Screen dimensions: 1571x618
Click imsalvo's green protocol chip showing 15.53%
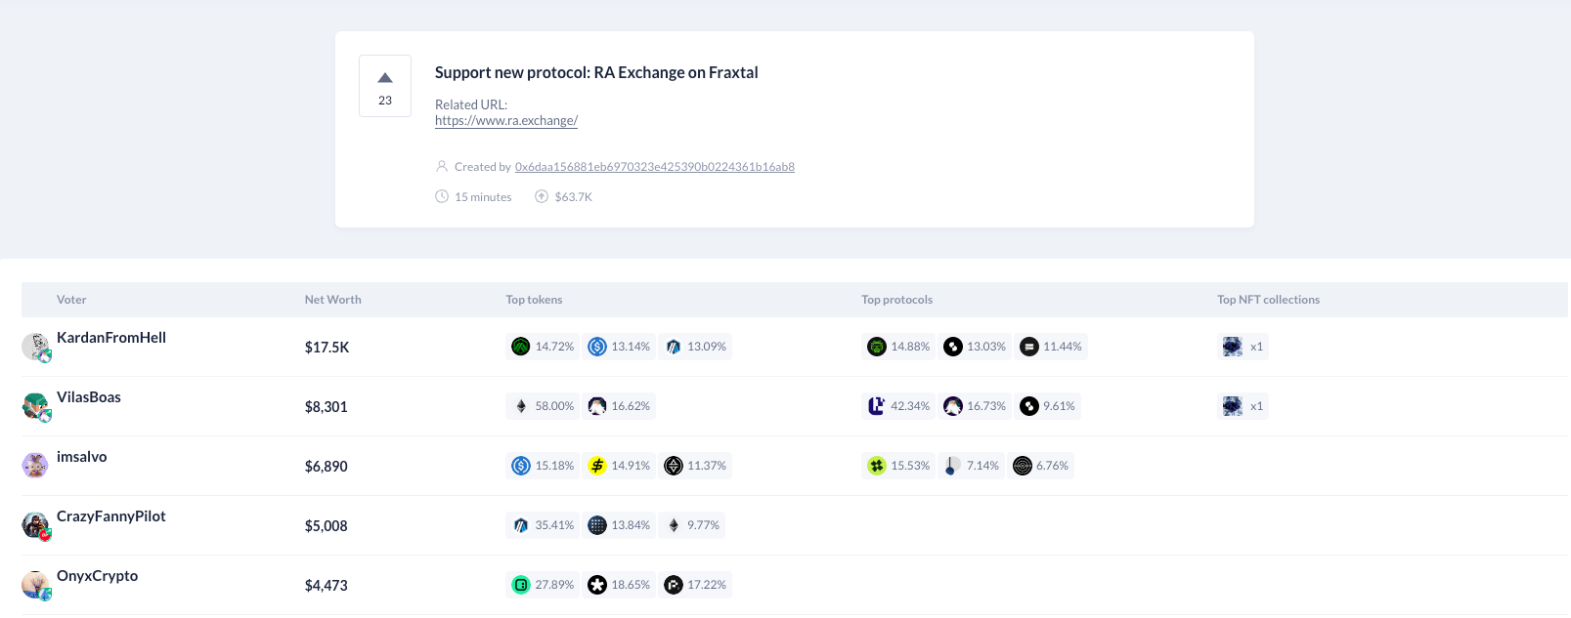[x=898, y=466]
